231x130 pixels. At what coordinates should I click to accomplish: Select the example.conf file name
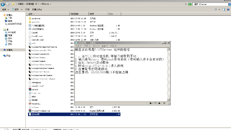38,86
